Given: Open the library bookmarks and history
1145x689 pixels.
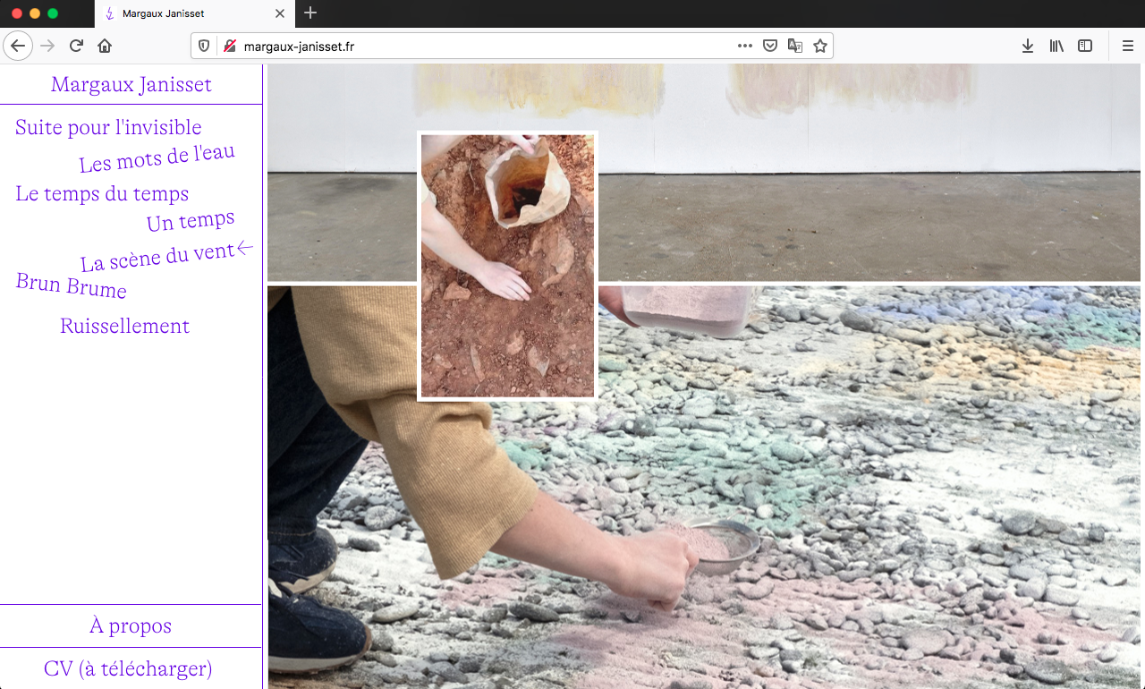Looking at the screenshot, I should (1056, 46).
